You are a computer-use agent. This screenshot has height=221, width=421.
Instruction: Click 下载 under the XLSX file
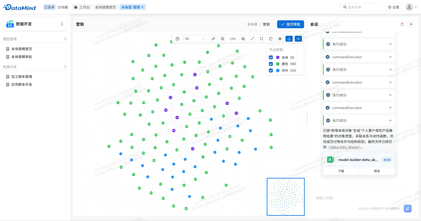click(341, 171)
